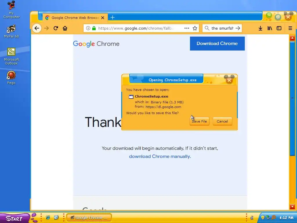
Task: Maximize the browser window
Action: (x=278, y=17)
